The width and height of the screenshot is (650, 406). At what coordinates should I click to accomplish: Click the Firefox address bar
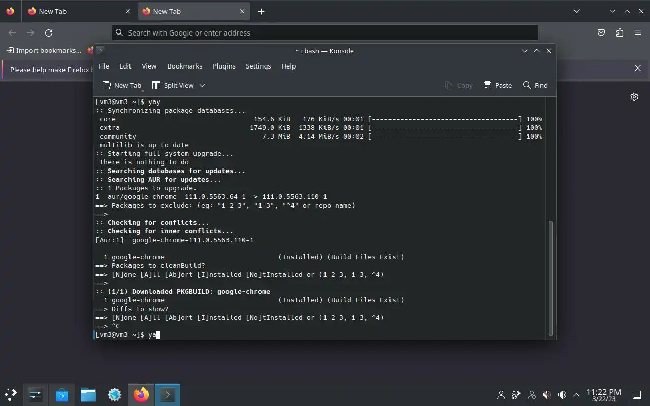pyautogui.click(x=325, y=32)
